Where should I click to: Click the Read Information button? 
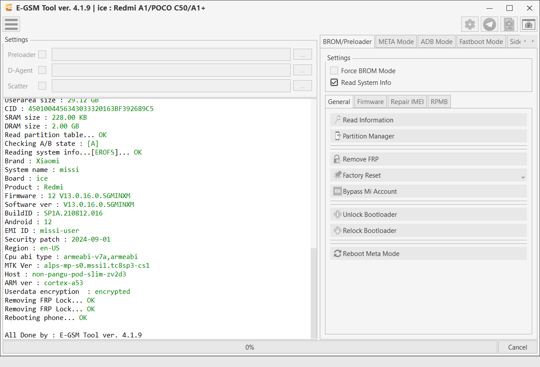pos(429,120)
